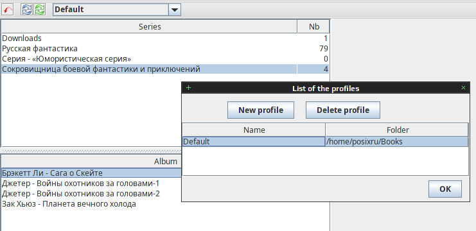This screenshot has width=476, height=231.
Task: Select the /home/posixru/Books folder cell
Action: 397,142
